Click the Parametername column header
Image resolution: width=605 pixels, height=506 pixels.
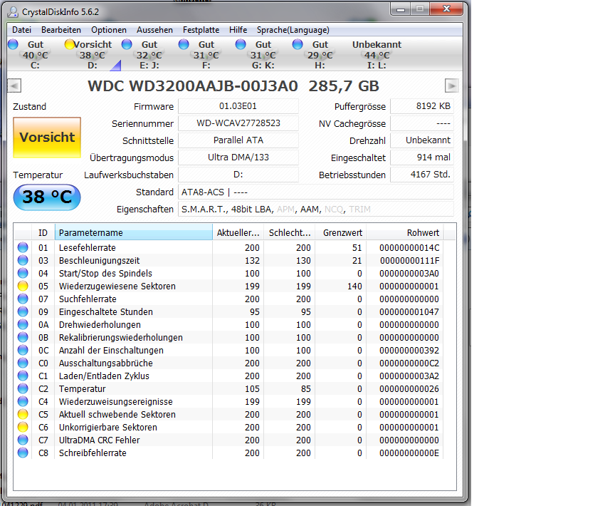(134, 232)
